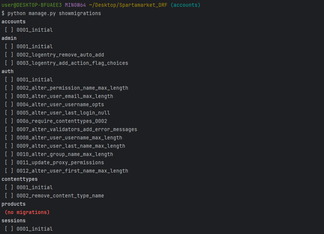Click the 'auth' app heading
This screenshot has height=234, width=324.
(x=8, y=71)
